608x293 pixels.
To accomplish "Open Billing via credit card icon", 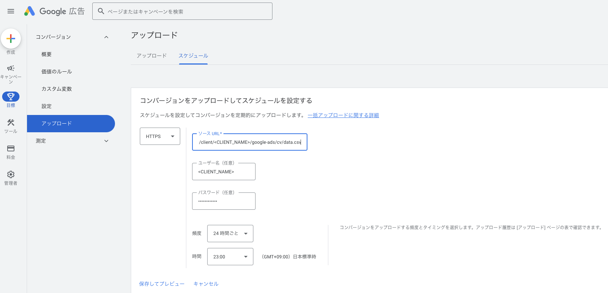I will 11,148.
